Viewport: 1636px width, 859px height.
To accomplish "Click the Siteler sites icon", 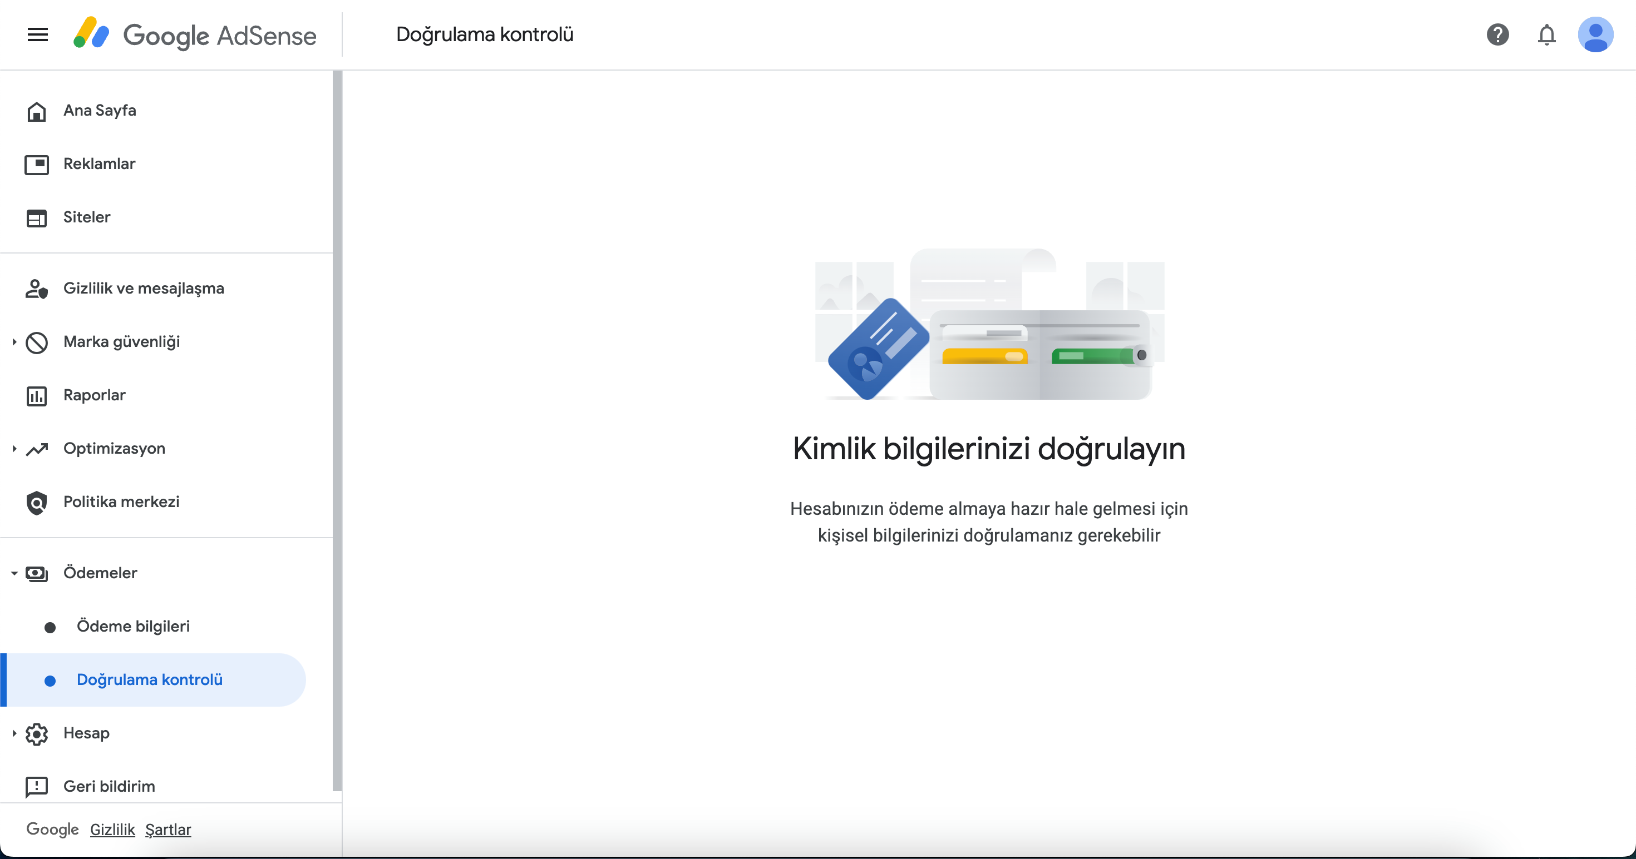I will [x=36, y=217].
